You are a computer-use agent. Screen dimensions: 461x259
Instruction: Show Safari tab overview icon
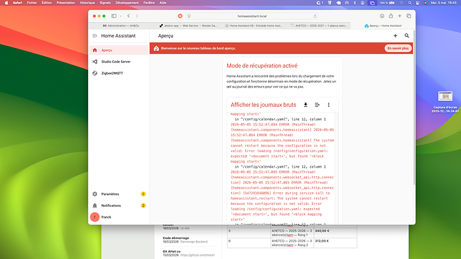coord(409,16)
